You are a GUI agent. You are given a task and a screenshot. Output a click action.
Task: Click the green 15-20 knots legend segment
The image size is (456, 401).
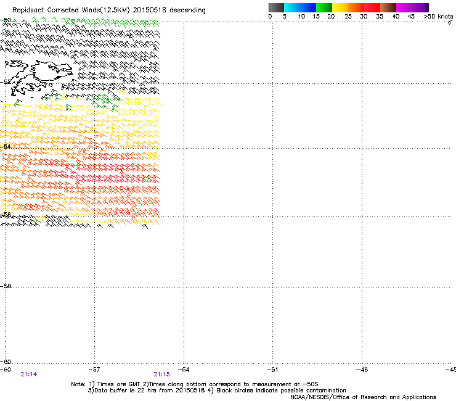coord(324,7)
